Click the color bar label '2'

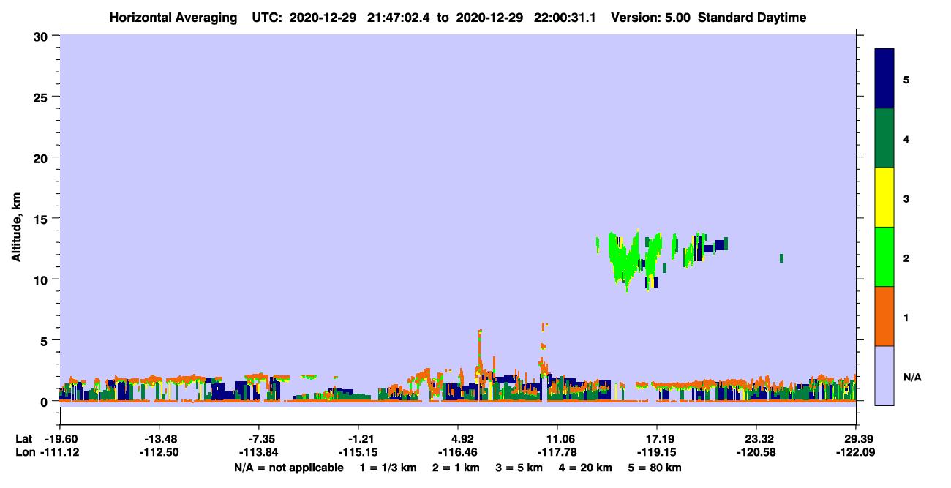click(x=906, y=258)
